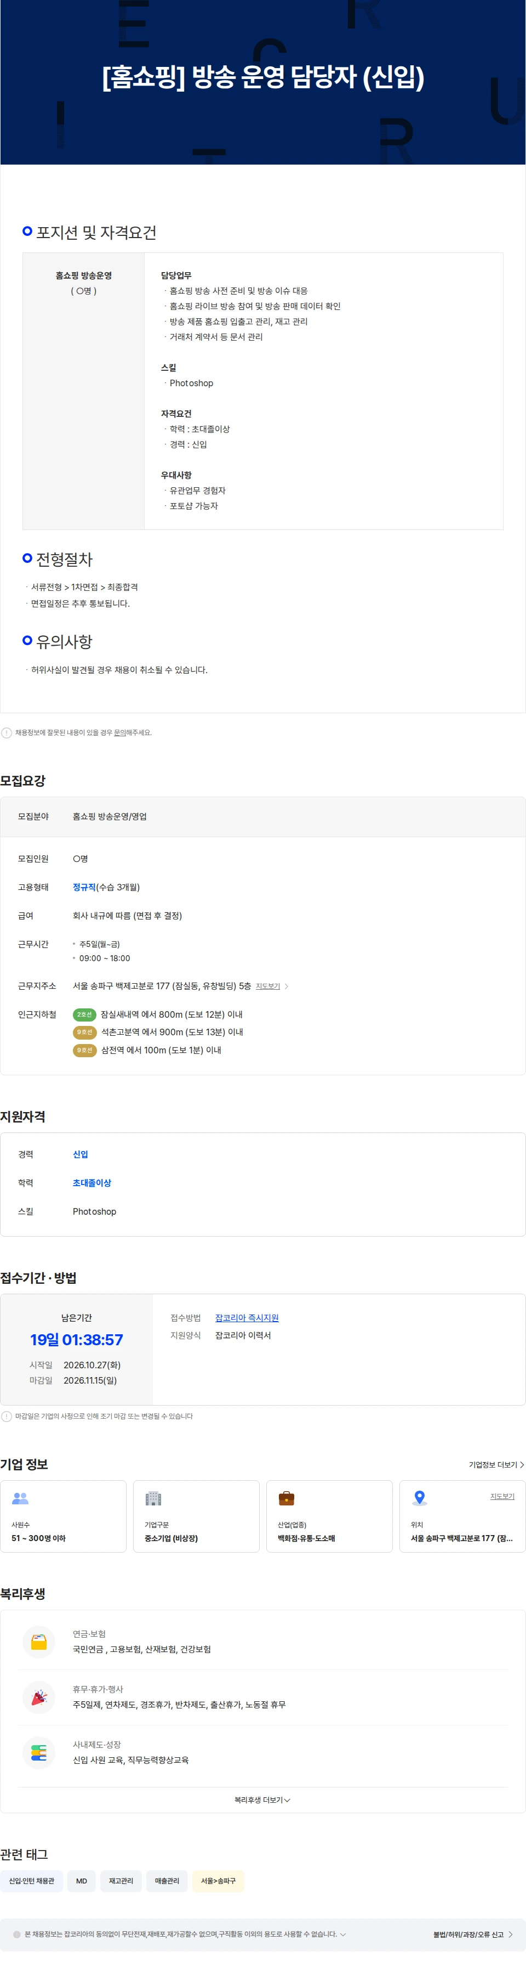Open 기업정보 더보기 link
The image size is (526, 1963).
coord(495,1465)
